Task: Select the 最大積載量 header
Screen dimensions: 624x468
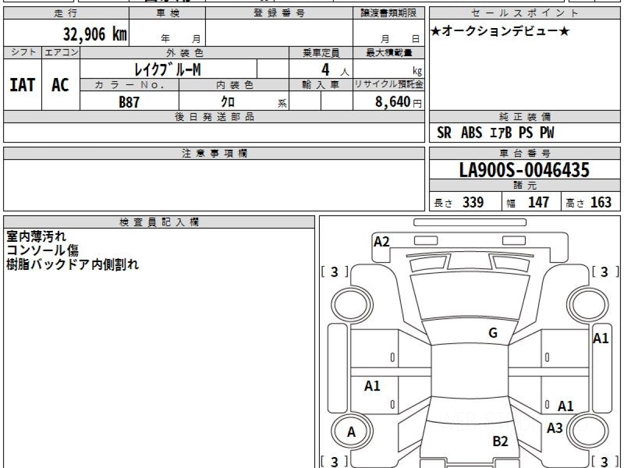Action: click(x=388, y=53)
